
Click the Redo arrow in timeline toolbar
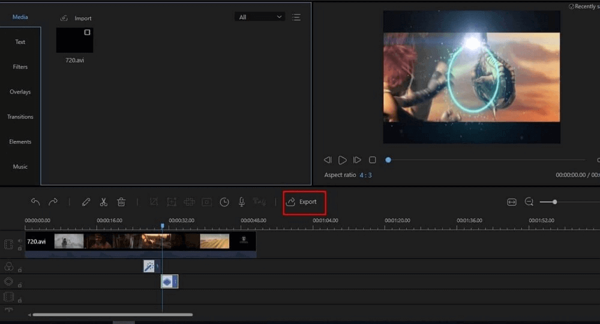coord(53,202)
